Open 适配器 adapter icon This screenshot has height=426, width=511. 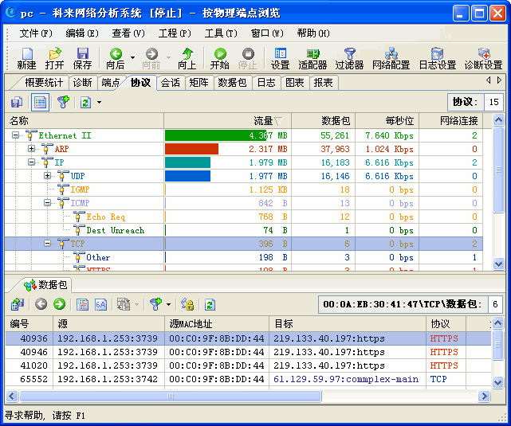[312, 59]
